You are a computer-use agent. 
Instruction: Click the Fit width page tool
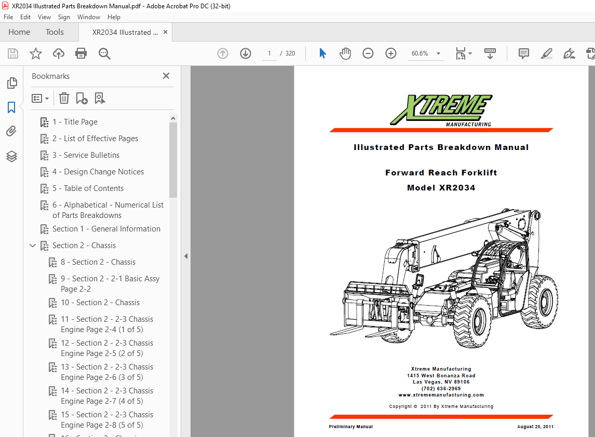461,53
